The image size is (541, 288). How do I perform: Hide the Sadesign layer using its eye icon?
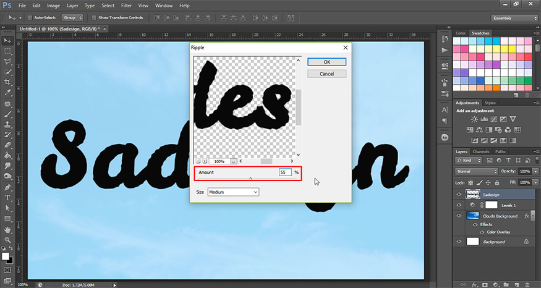click(458, 194)
